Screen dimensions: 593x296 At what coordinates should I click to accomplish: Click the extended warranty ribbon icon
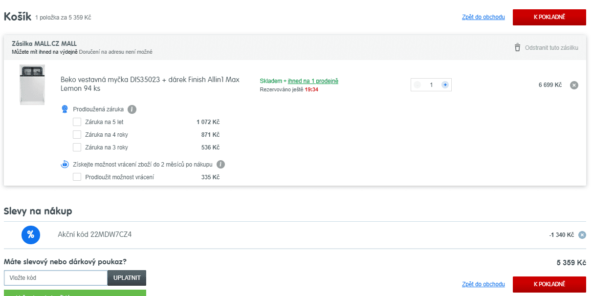(x=65, y=109)
